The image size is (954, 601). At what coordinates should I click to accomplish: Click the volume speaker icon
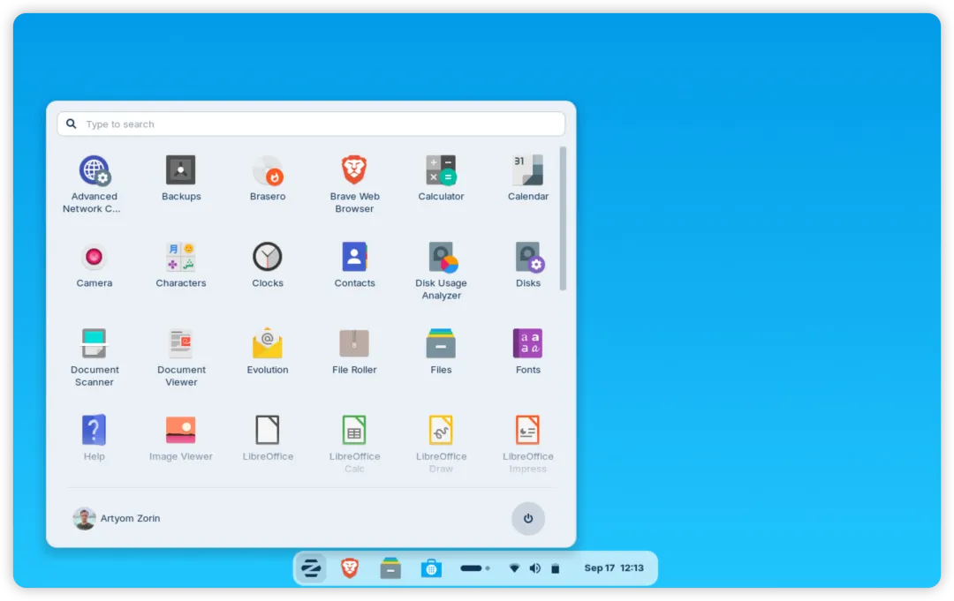534,568
